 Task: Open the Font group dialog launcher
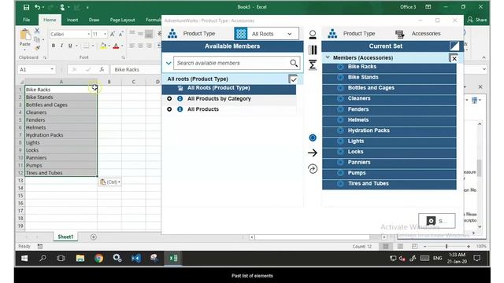tap(123, 57)
